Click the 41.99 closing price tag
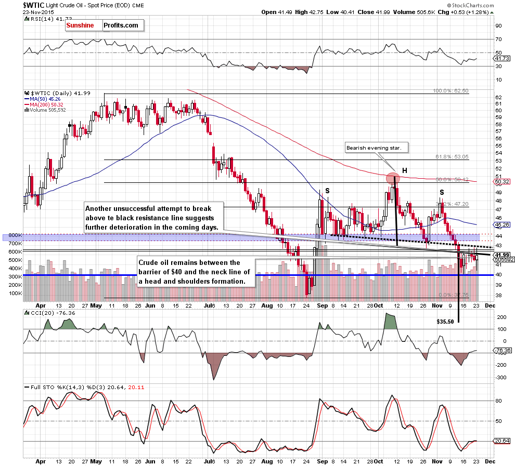The height and width of the screenshot is (466, 515). [x=502, y=255]
